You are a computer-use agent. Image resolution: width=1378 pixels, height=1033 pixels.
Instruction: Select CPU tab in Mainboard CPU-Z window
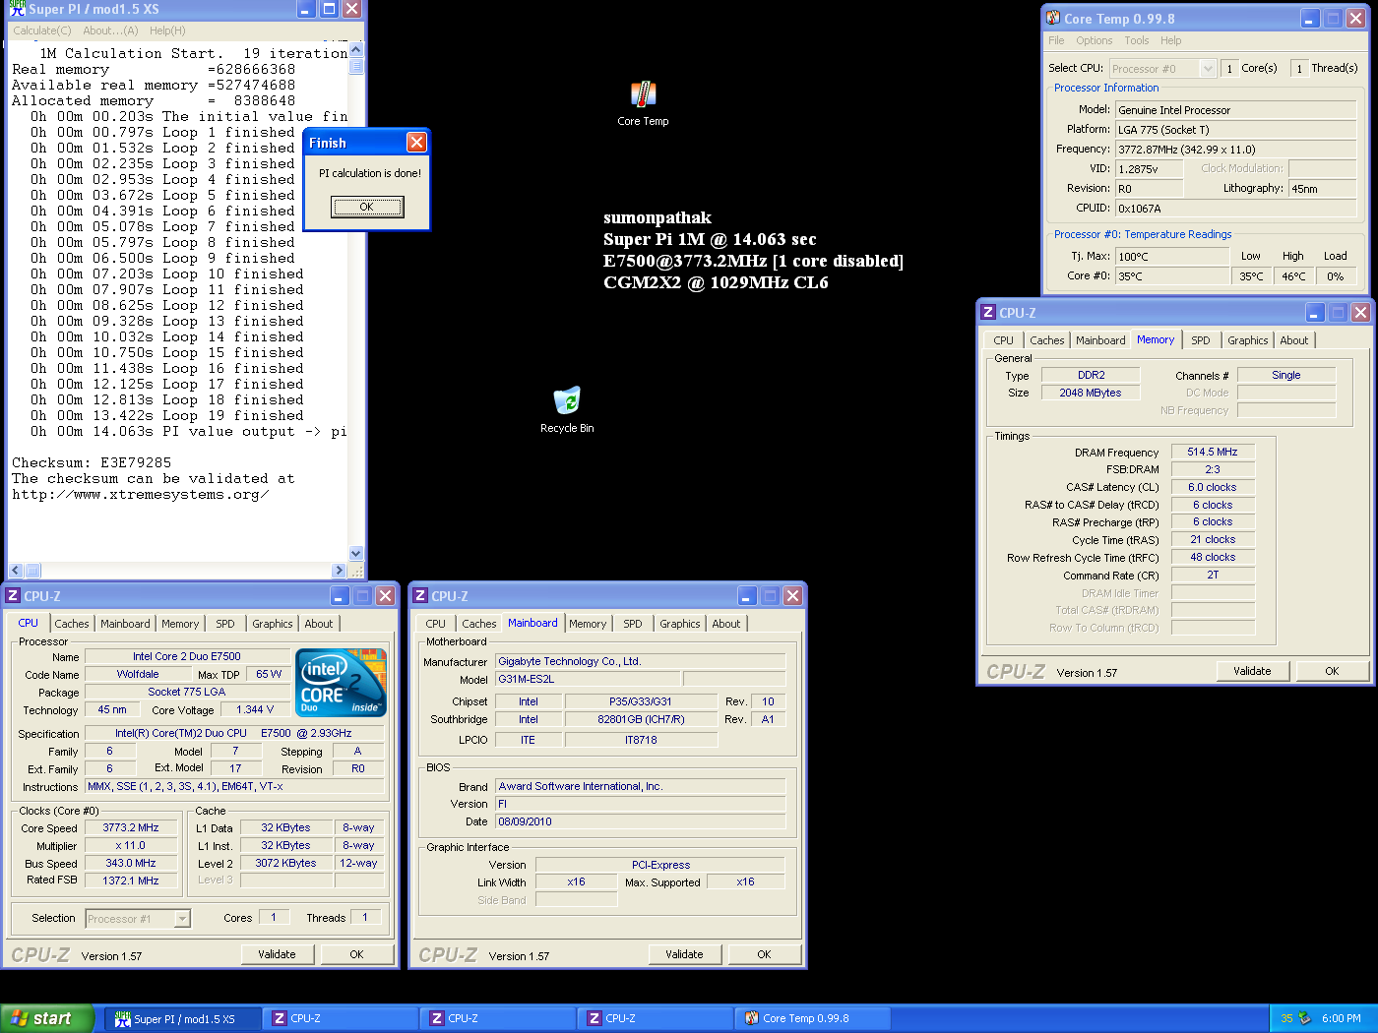pos(435,624)
